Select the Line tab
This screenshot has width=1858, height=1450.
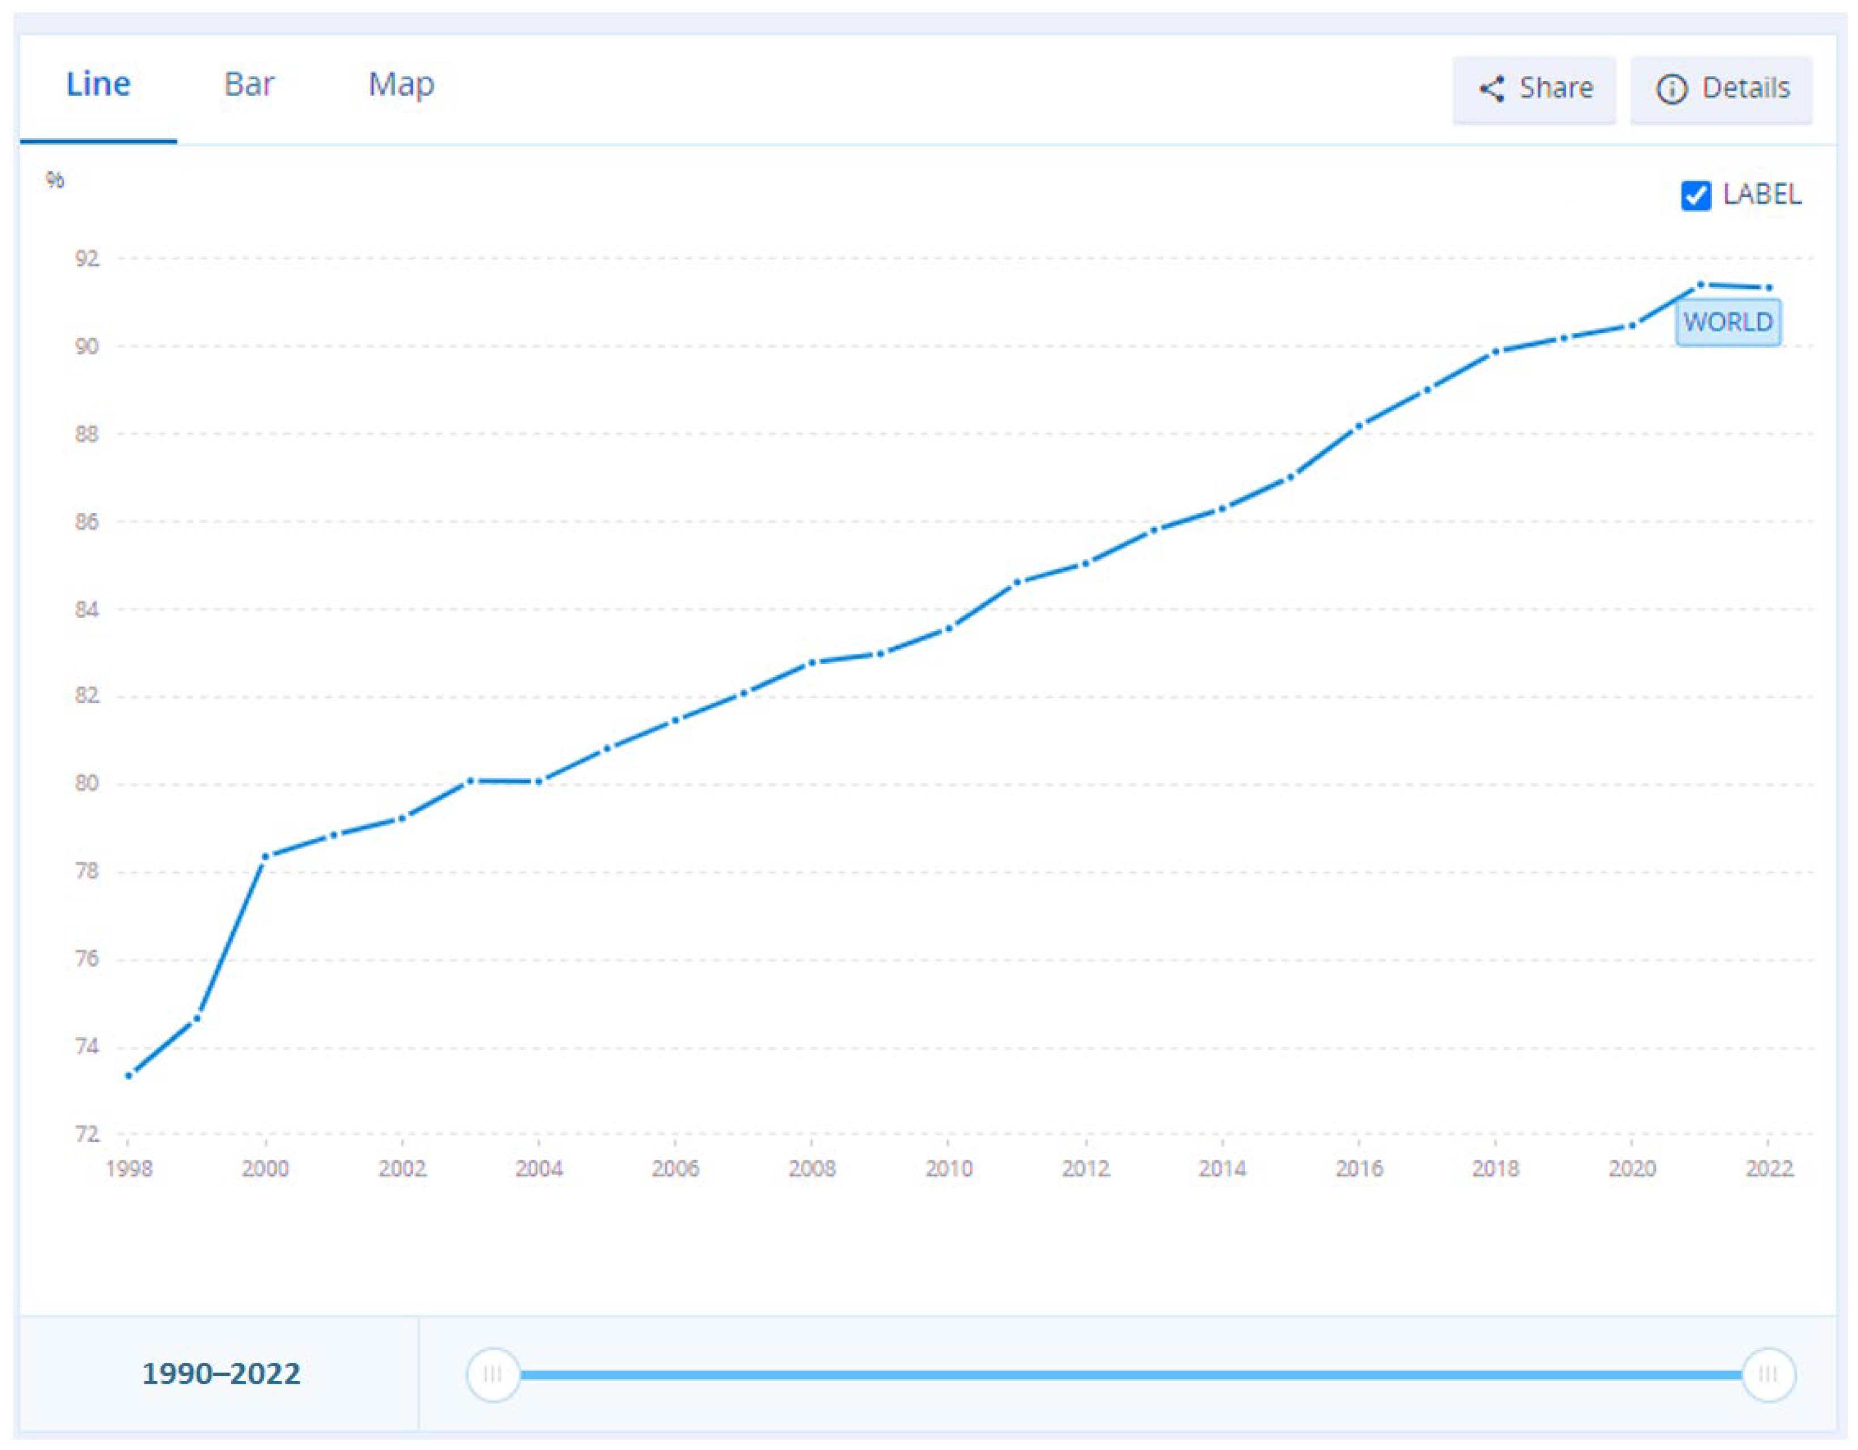pos(98,84)
